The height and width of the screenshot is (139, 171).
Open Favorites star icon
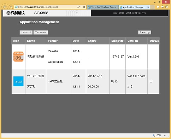click(163, 7)
